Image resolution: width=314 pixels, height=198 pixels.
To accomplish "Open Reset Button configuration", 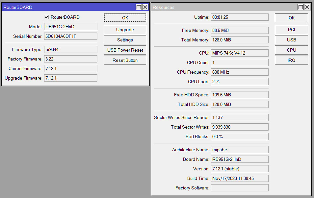I will pyautogui.click(x=125, y=60).
